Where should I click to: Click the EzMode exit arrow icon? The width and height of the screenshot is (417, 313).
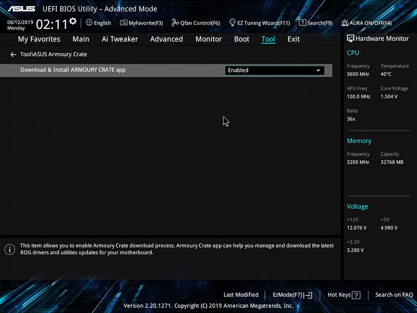click(308, 295)
